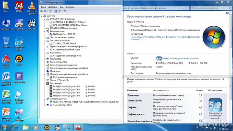Collapse the Dom-ПК root node

[x=42, y=16]
